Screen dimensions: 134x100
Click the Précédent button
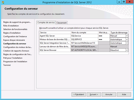79,94
